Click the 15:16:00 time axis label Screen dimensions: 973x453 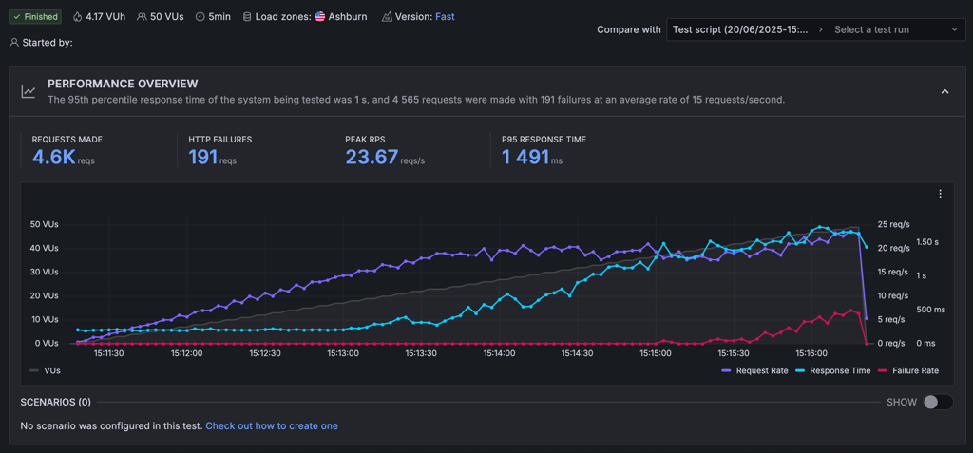[812, 353]
